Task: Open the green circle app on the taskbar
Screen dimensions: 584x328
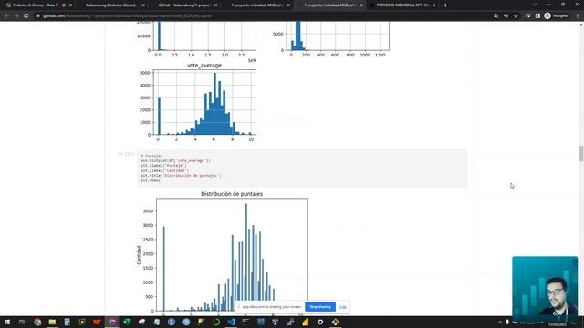Action: click(216, 322)
